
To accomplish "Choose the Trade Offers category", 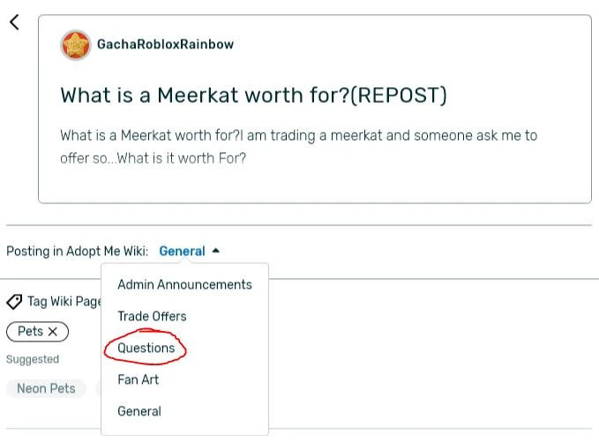I will point(152,316).
